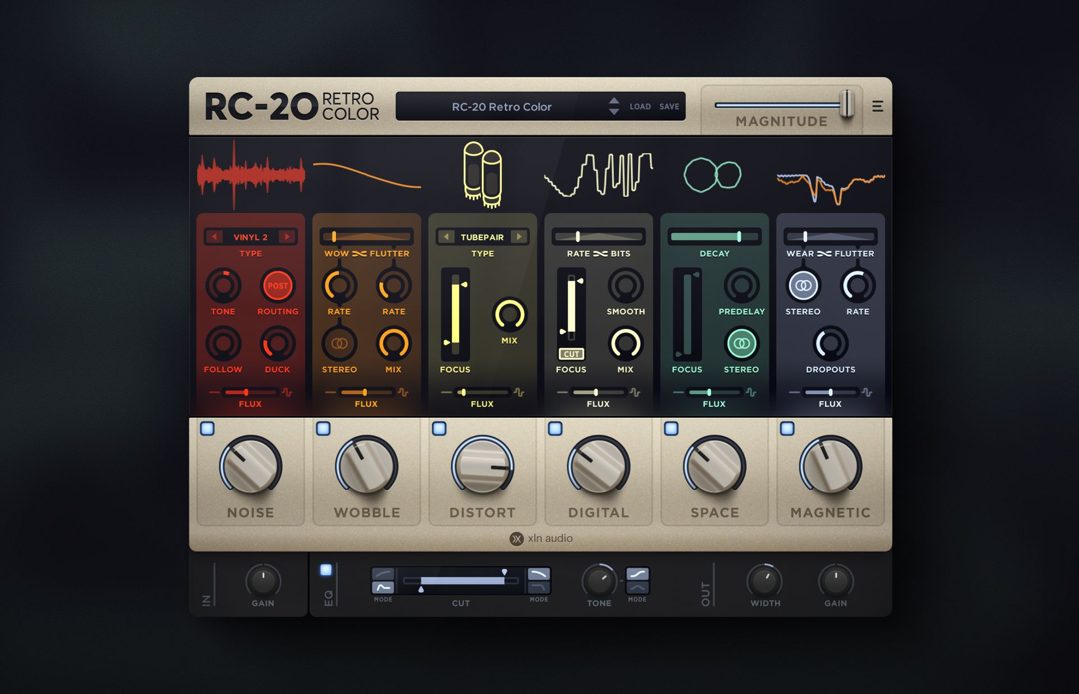Click the WEAR–FLUTTER balance slider
The width and height of the screenshot is (1079, 694).
point(830,236)
